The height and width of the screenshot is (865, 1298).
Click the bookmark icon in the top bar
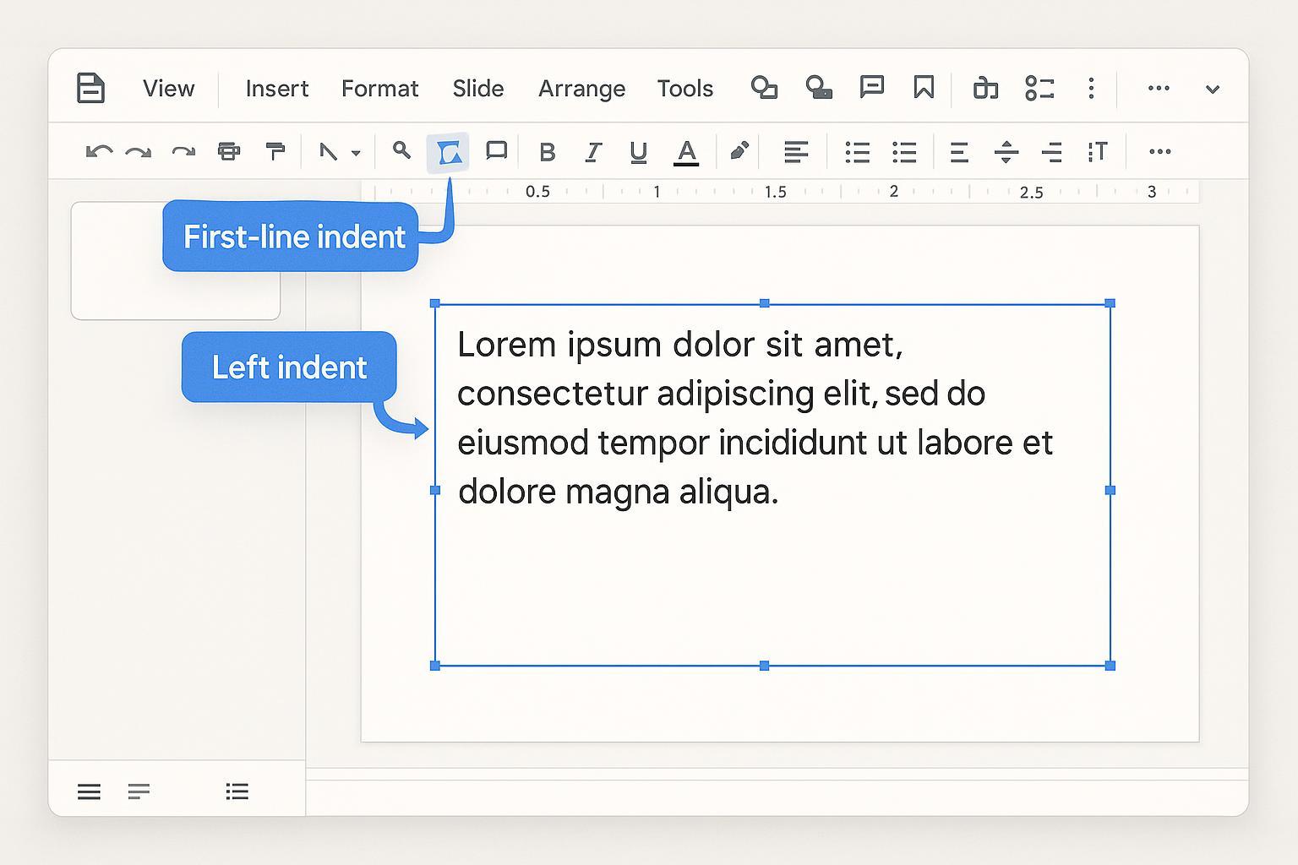(924, 88)
